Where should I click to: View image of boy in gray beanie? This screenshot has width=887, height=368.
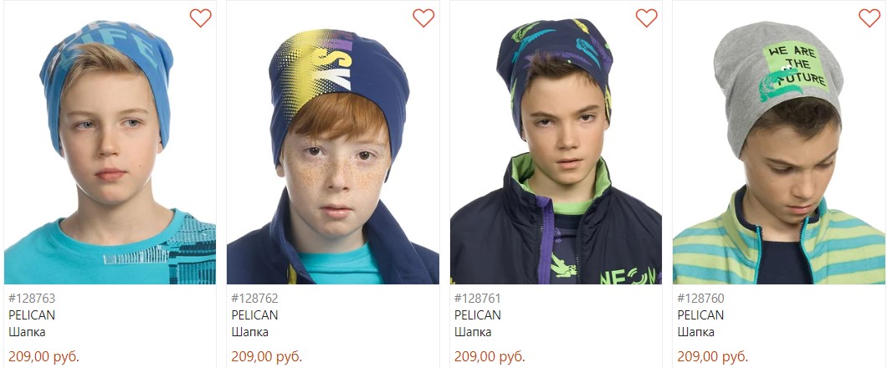779,144
